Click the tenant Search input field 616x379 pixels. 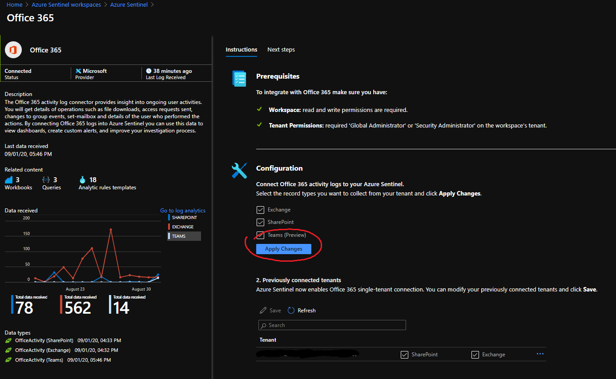coord(332,325)
